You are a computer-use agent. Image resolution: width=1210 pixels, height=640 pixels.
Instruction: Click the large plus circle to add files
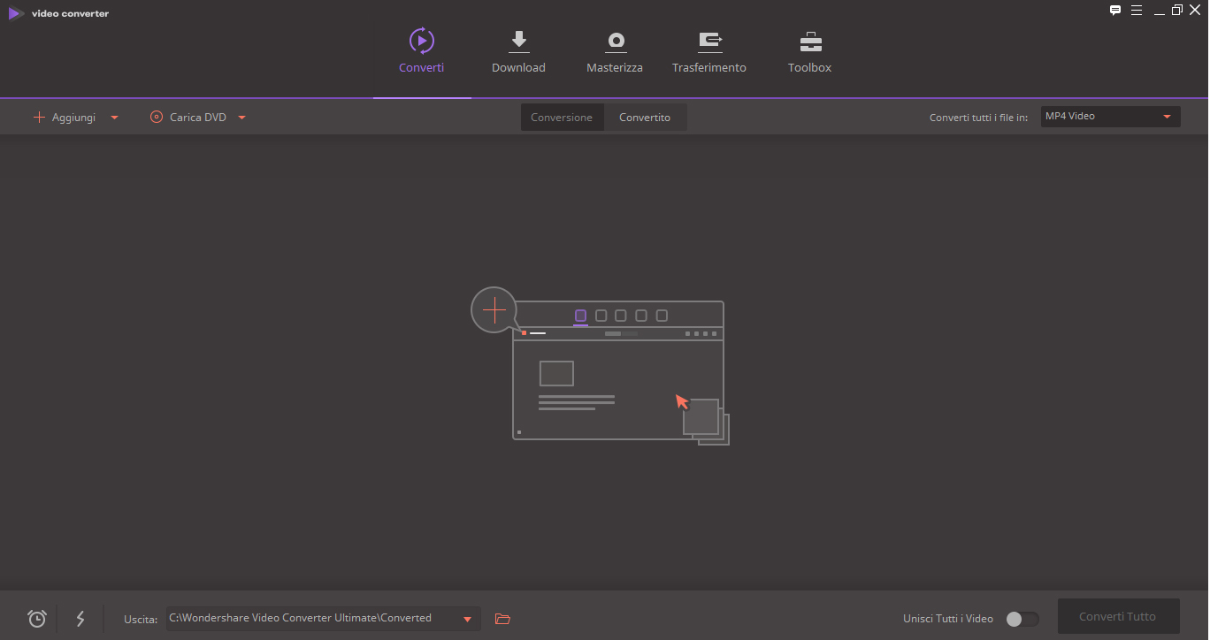click(494, 309)
